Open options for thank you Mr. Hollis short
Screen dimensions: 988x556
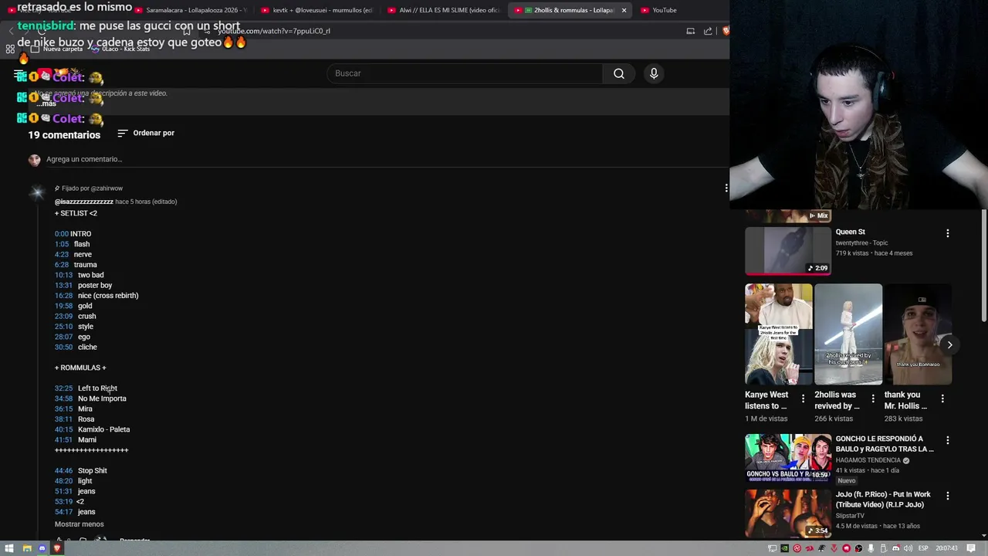[x=942, y=398]
